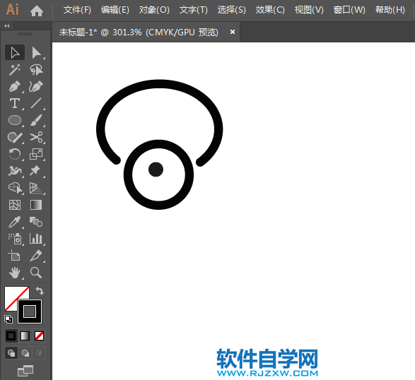Set paint to None

[x=39, y=336]
